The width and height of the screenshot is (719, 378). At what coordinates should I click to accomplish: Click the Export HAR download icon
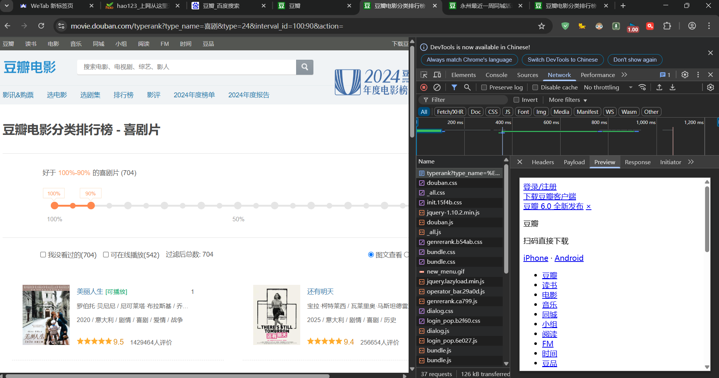[673, 87]
